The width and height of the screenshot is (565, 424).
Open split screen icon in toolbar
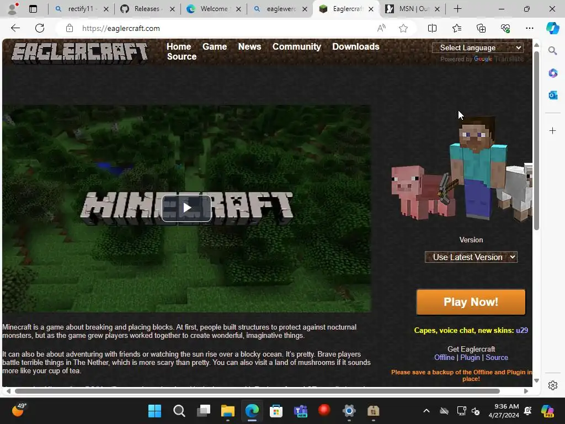pos(432,28)
